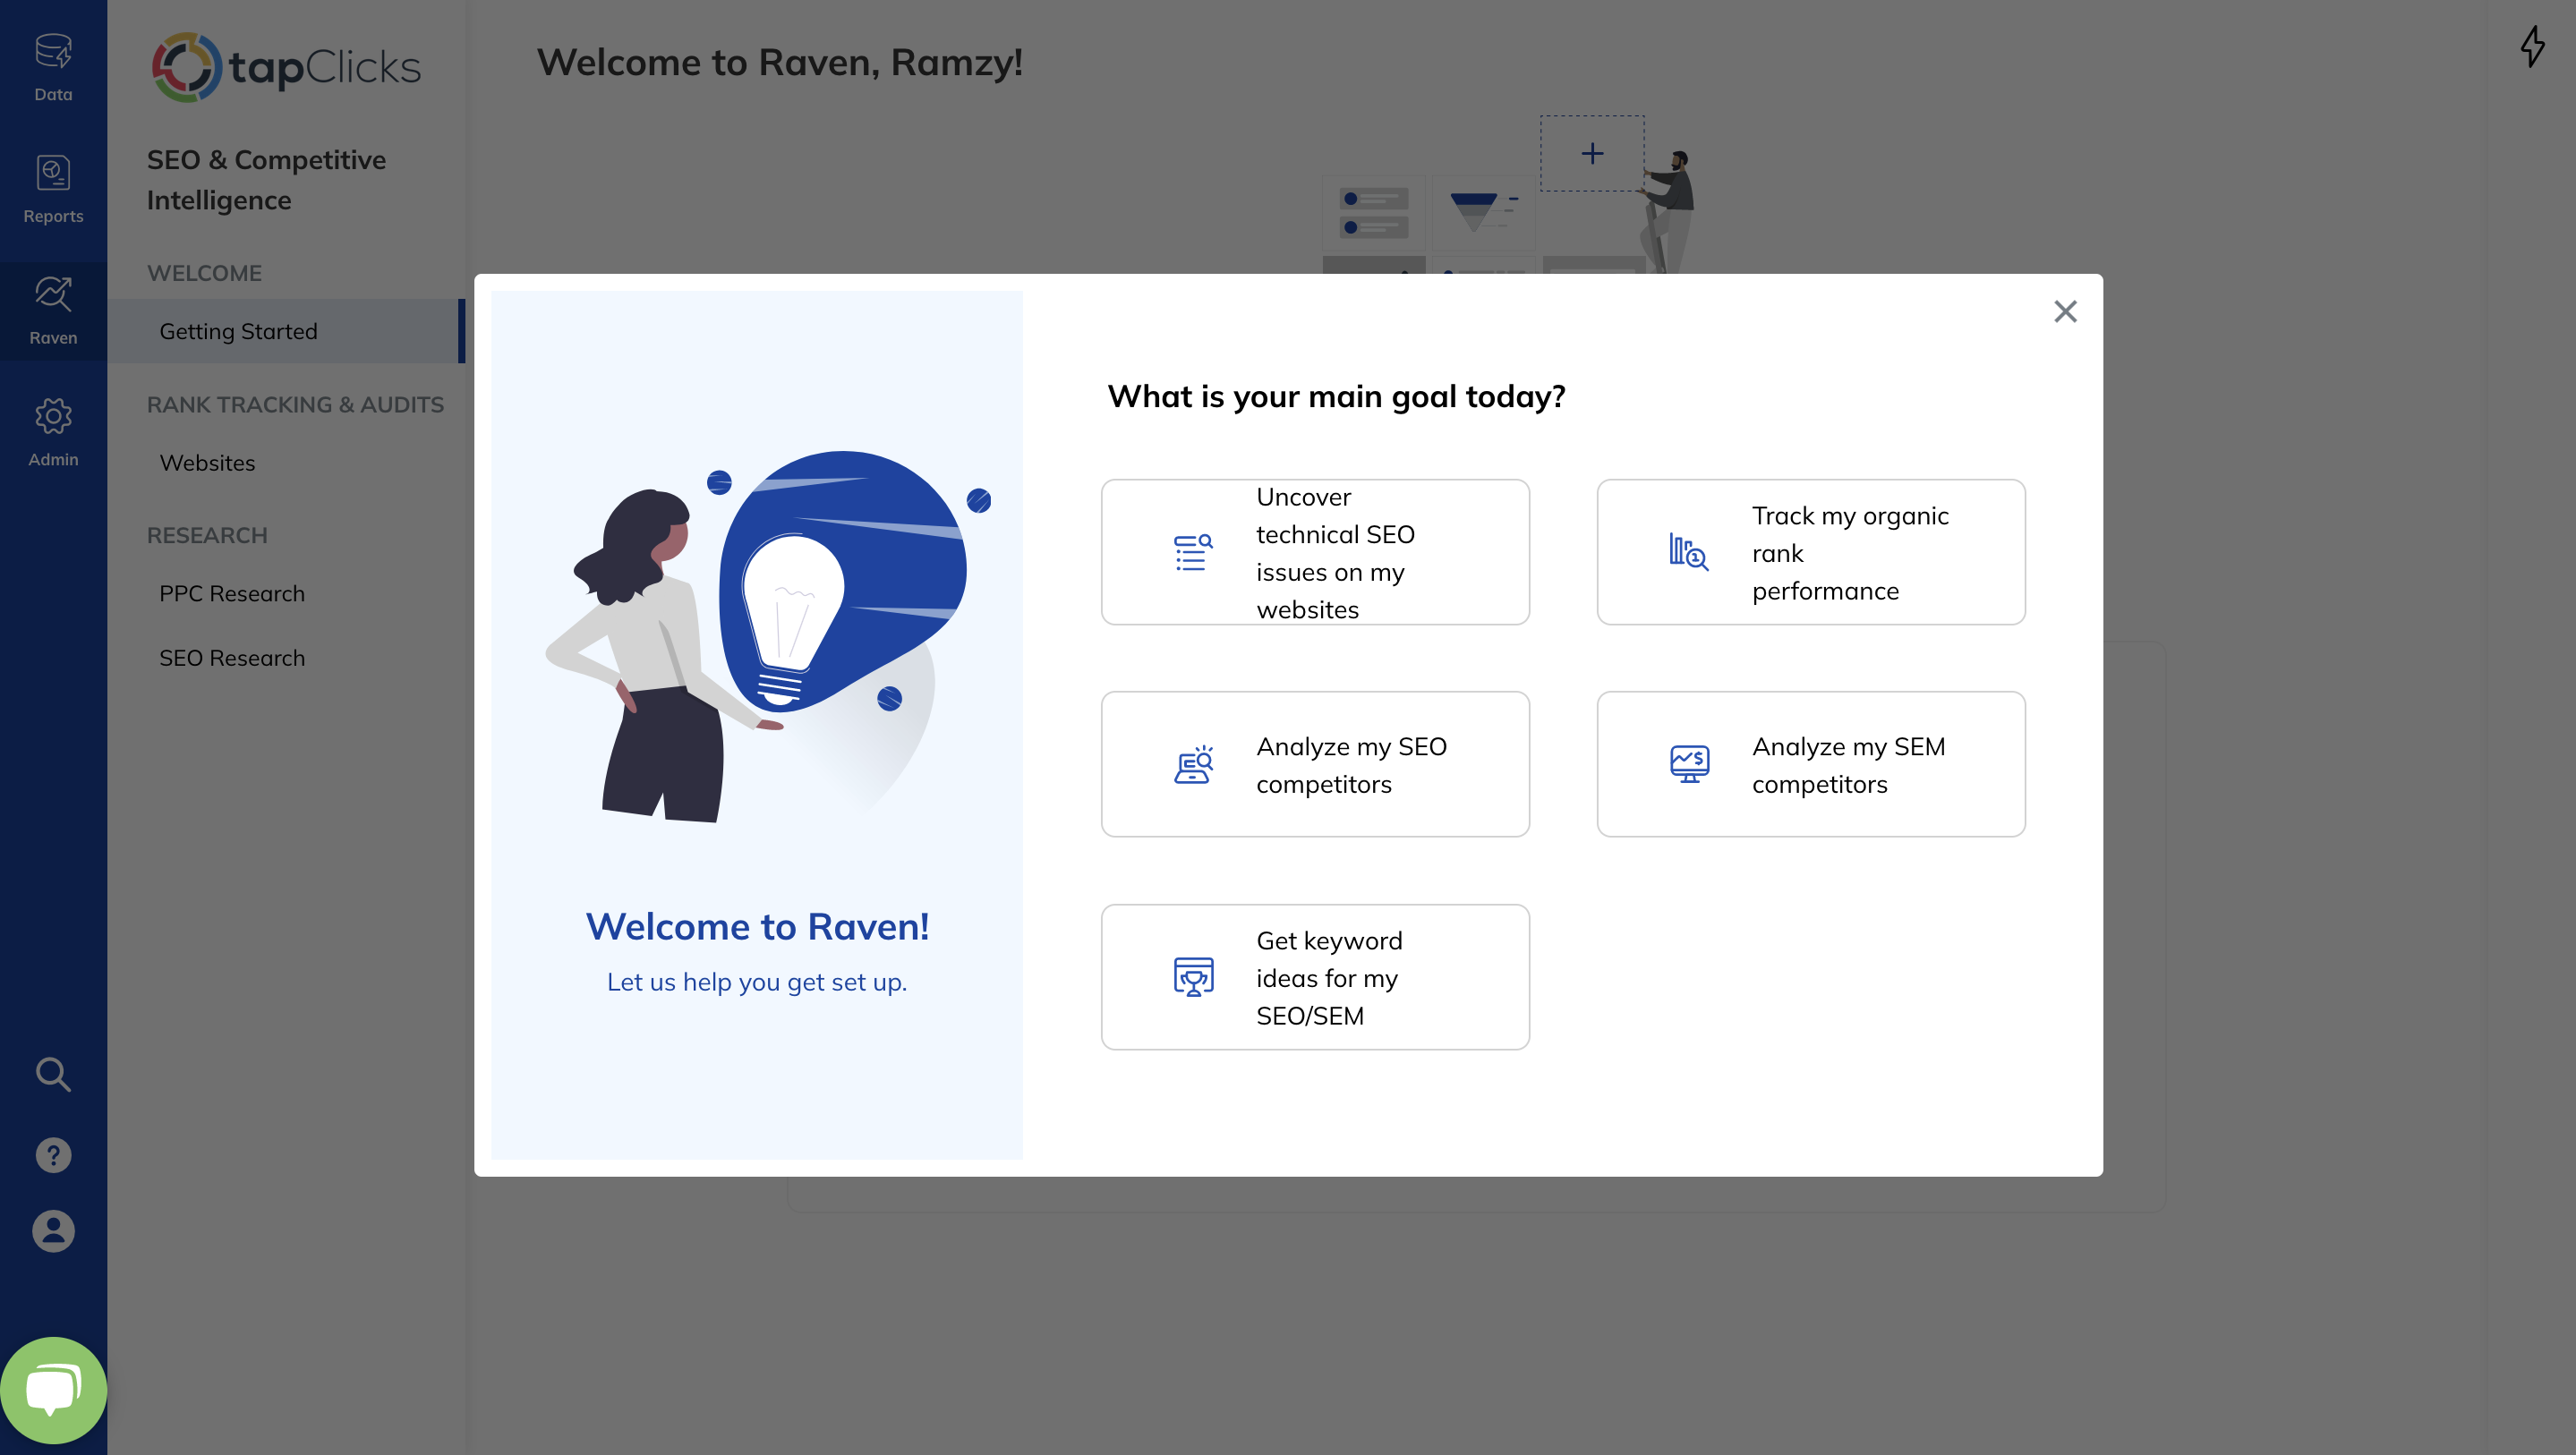Open Websites in the navigation
The width and height of the screenshot is (2576, 1455).
(207, 463)
